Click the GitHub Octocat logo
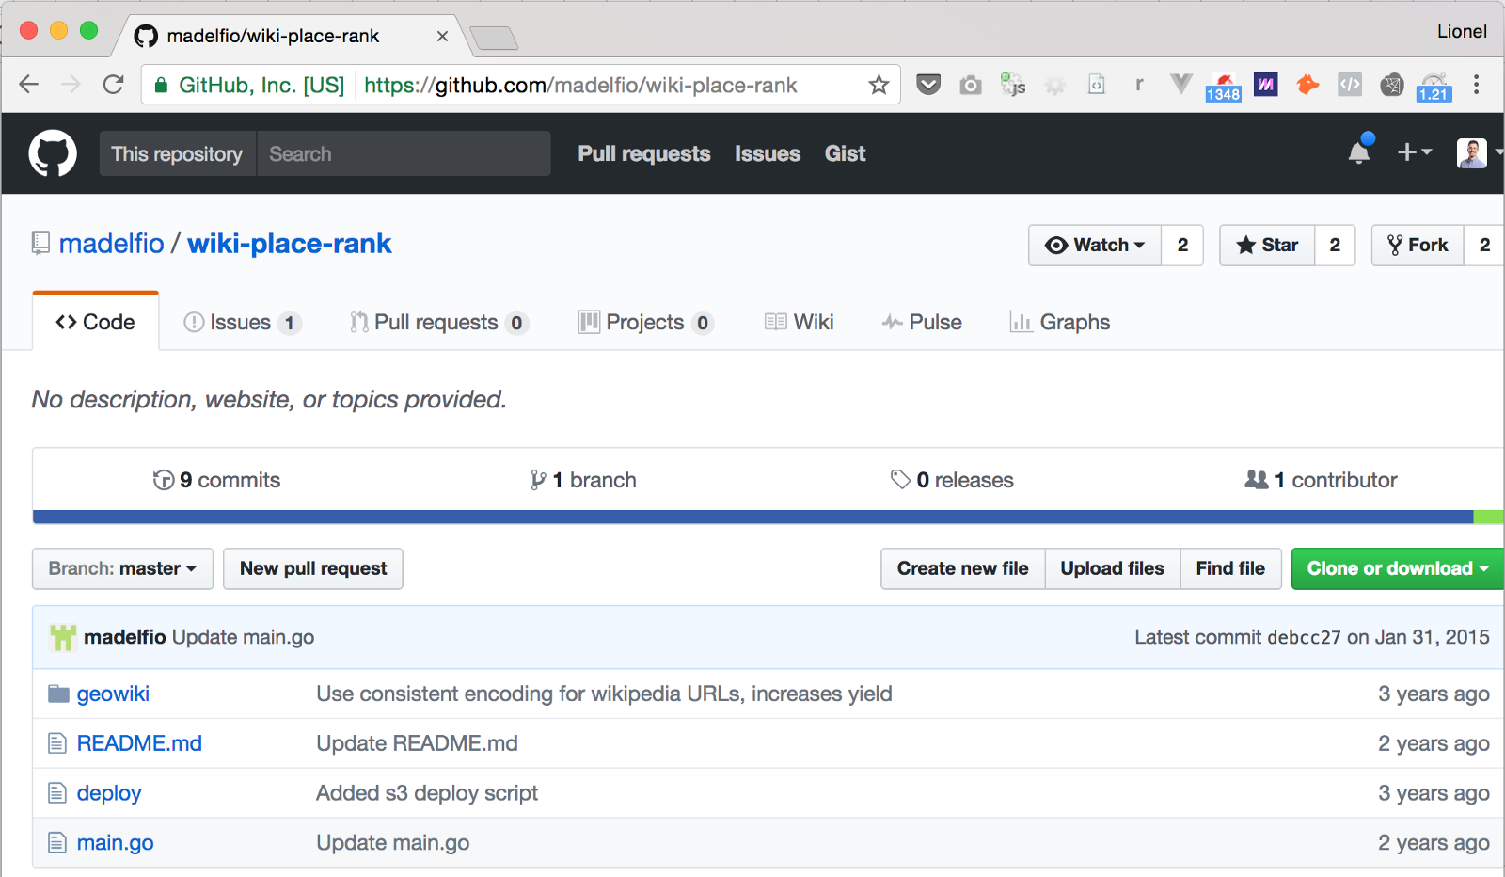This screenshot has height=877, width=1505. click(x=53, y=153)
